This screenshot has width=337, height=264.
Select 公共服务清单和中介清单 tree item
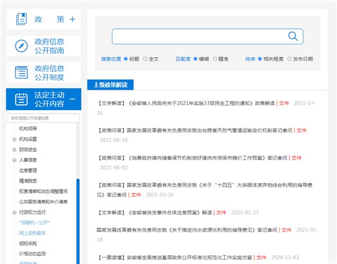click(43, 202)
